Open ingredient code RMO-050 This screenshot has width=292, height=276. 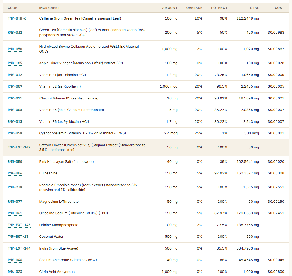click(x=15, y=49)
